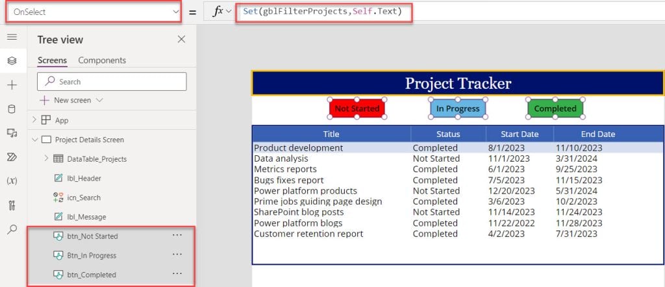665x287 pixels.
Task: Click the Start Date column header
Action: [520, 134]
